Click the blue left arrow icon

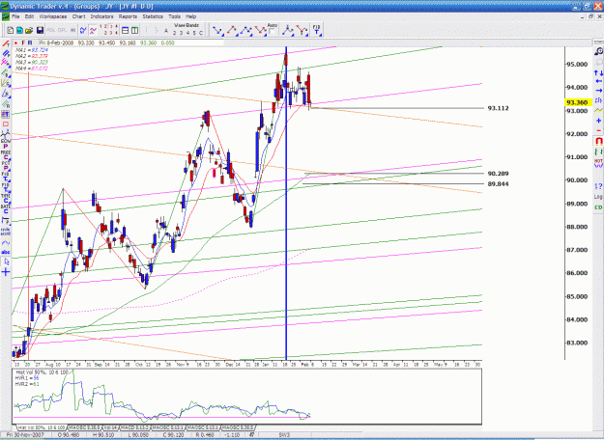pyautogui.click(x=598, y=81)
